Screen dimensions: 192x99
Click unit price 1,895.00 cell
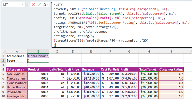pos(73,92)
